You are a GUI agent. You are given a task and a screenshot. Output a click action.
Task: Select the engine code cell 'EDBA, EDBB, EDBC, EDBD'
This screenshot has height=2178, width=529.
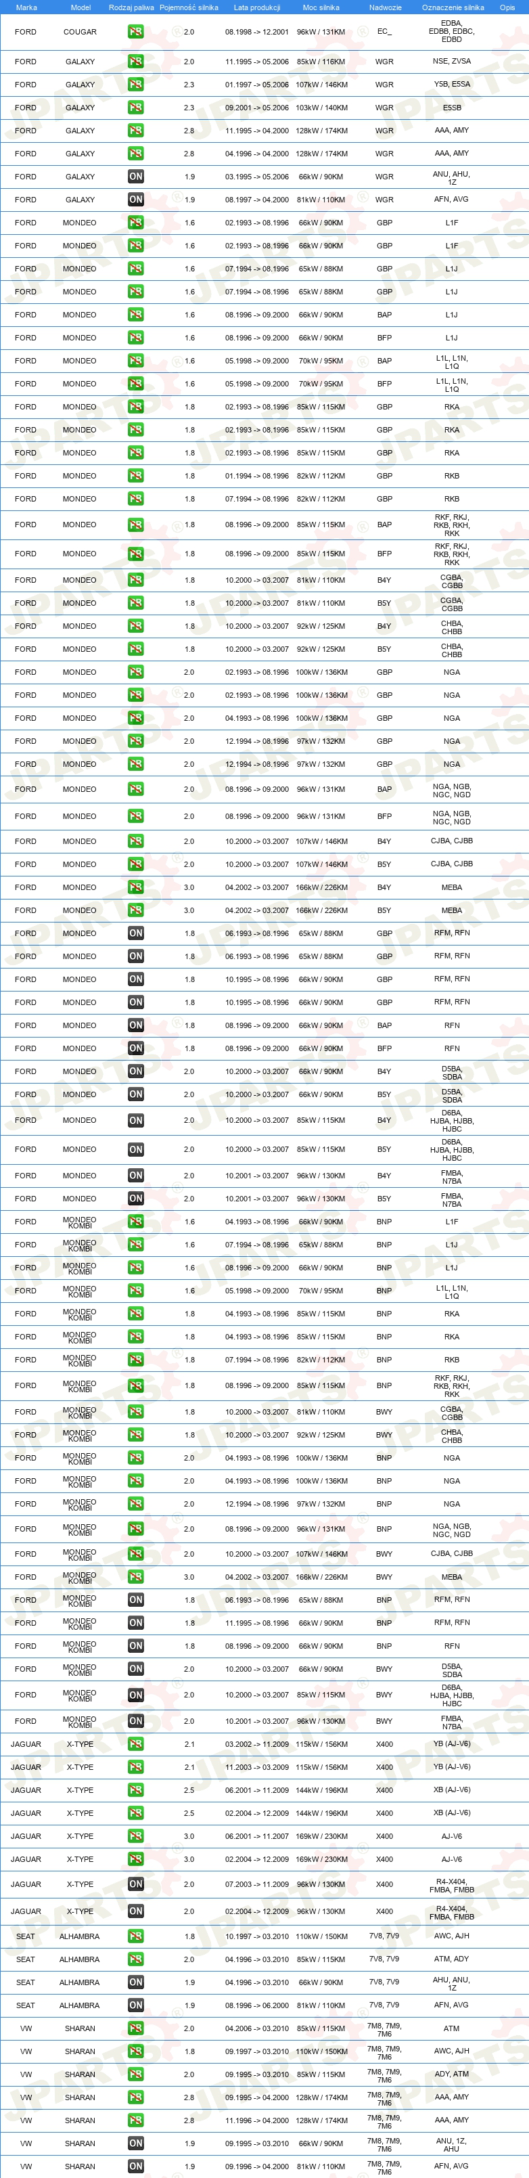(x=452, y=32)
